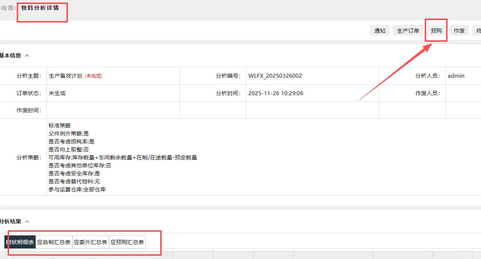The width and height of the screenshot is (481, 259).
Task: Click the partially visible 终止 button on far right
Action: click(x=479, y=31)
